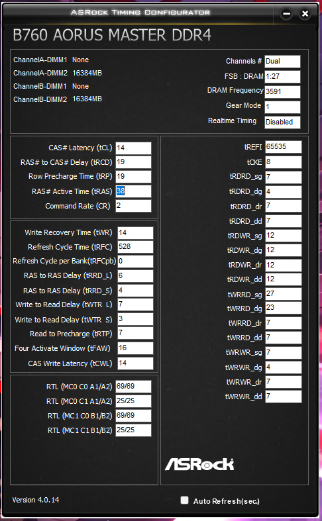Screen dimensions: 322x521
Task: Click the minimize window icon
Action: tap(286, 14)
